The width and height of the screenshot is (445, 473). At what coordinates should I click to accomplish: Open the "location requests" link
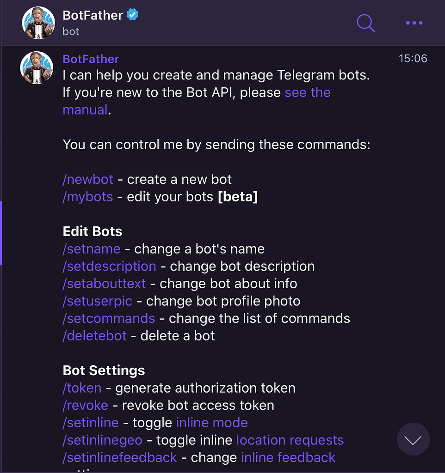coord(290,440)
